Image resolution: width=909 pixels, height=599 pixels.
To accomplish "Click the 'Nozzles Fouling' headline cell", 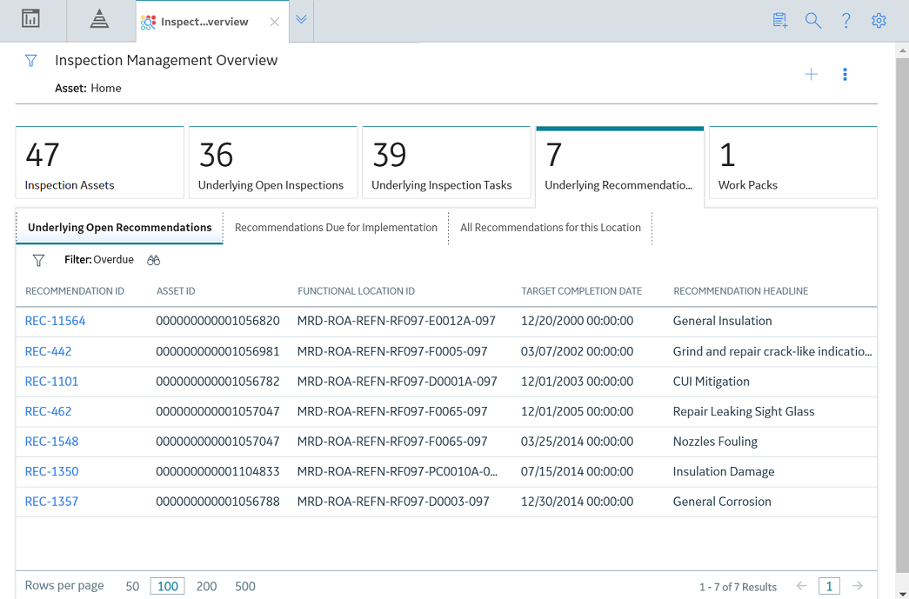I will point(715,442).
